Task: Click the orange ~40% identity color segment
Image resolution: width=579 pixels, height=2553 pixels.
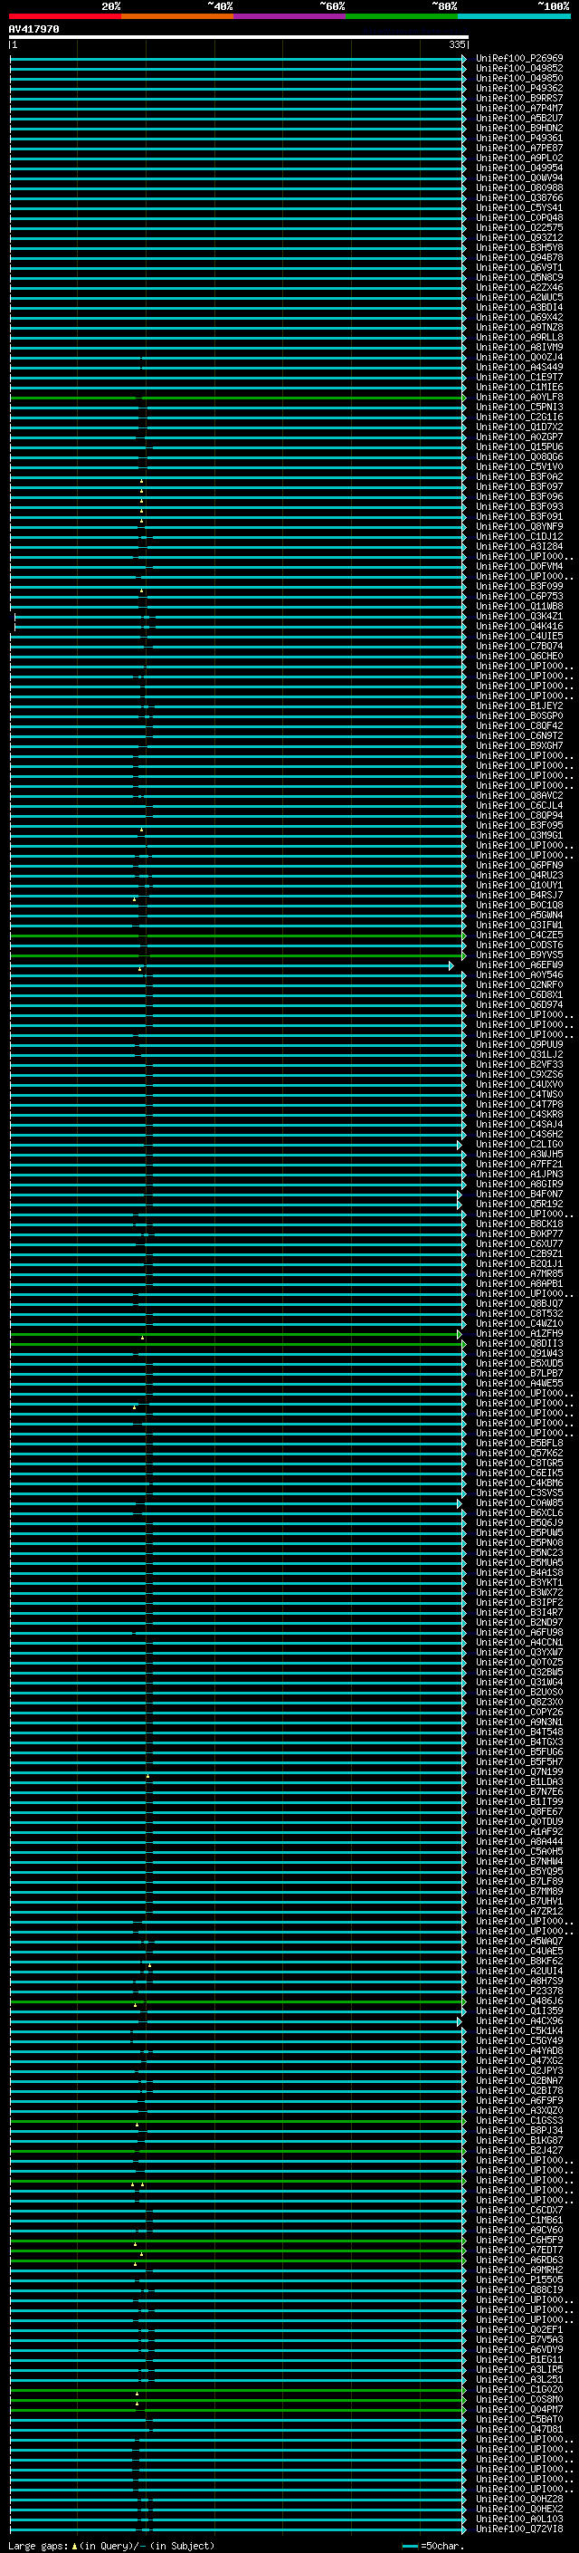Action: pyautogui.click(x=177, y=16)
